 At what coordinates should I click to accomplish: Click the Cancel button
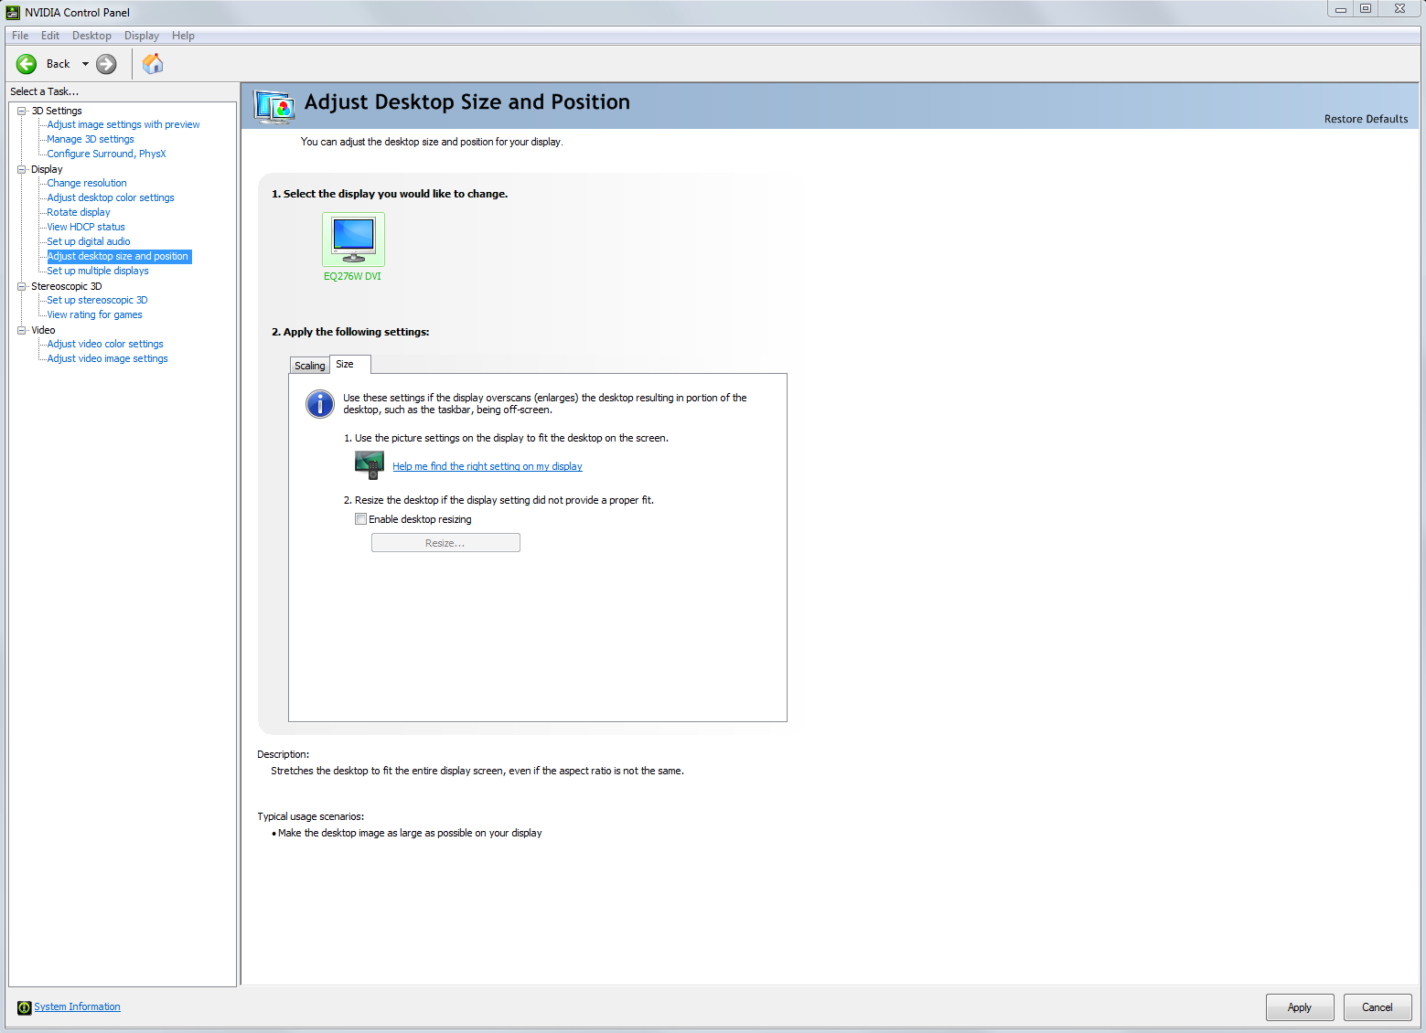click(1378, 1007)
